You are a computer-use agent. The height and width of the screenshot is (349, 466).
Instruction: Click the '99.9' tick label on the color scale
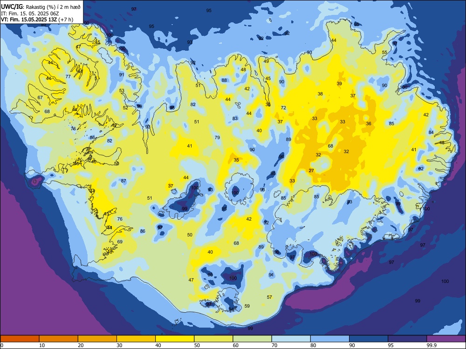pos(432,345)
